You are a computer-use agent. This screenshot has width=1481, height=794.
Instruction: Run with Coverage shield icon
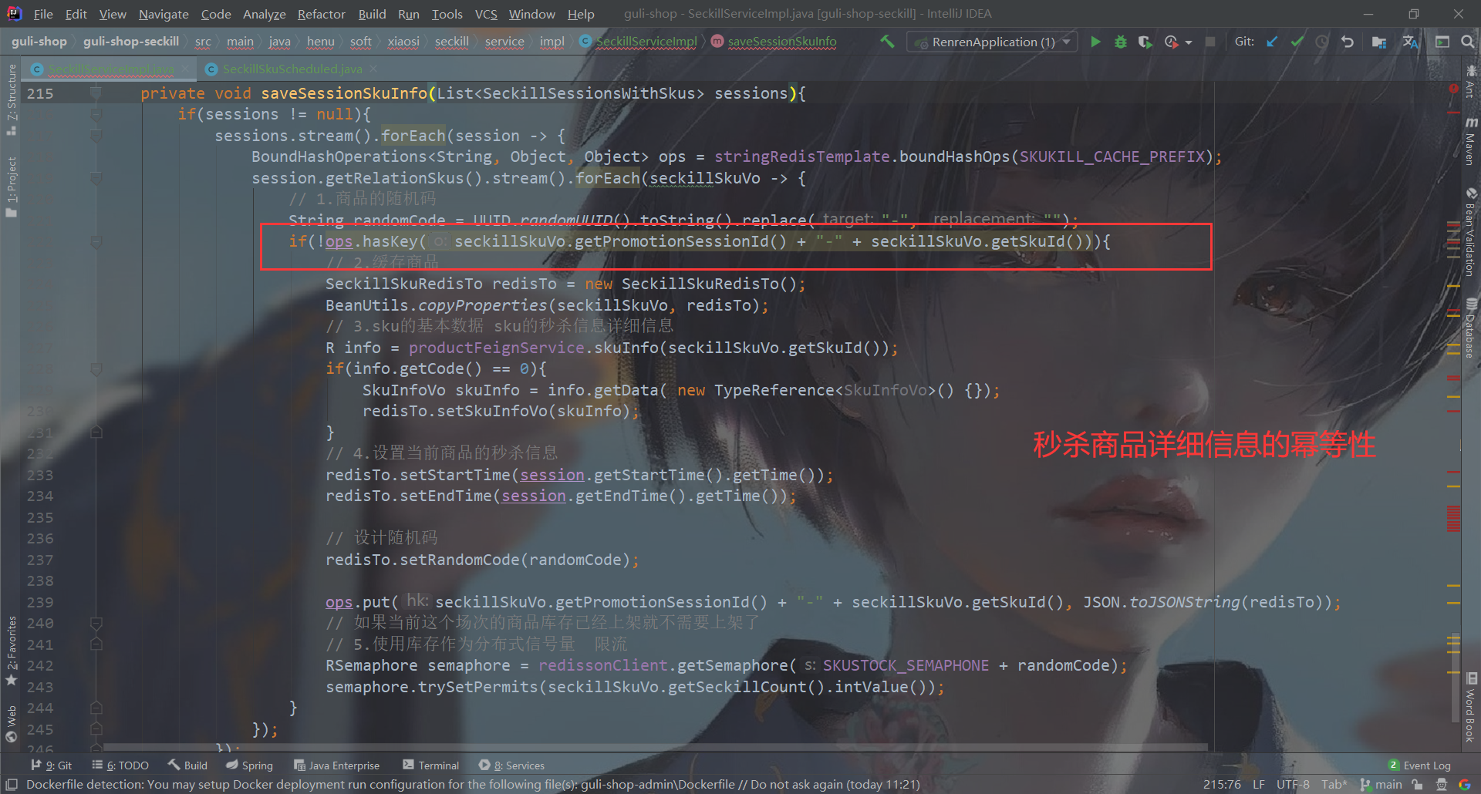point(1145,42)
